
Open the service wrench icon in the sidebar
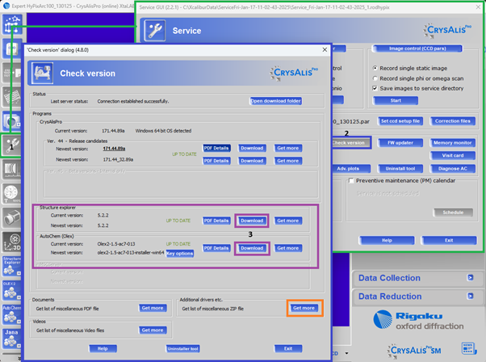(12, 145)
